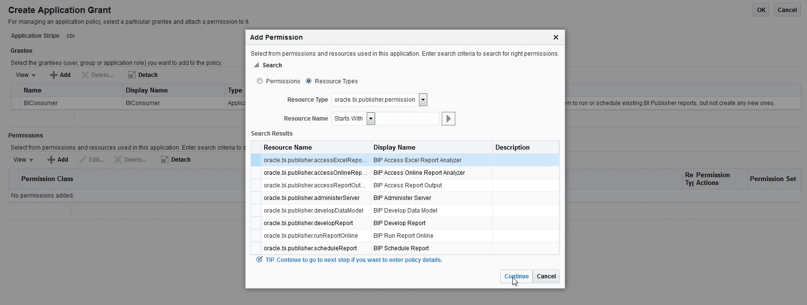The height and width of the screenshot is (305, 807).
Task: Select the Resource Types radio button
Action: 309,81
